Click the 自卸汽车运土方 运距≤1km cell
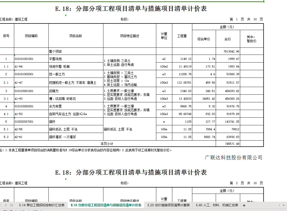 point(76,114)
